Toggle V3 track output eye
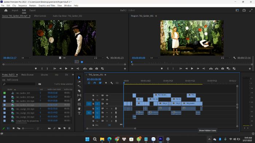The width and height of the screenshot is (255, 143). (x=107, y=95)
